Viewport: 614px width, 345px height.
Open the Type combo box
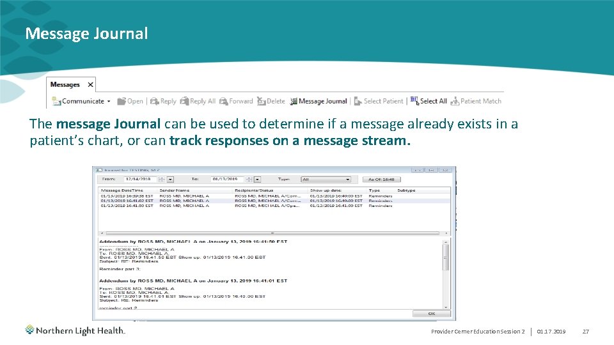(326, 180)
